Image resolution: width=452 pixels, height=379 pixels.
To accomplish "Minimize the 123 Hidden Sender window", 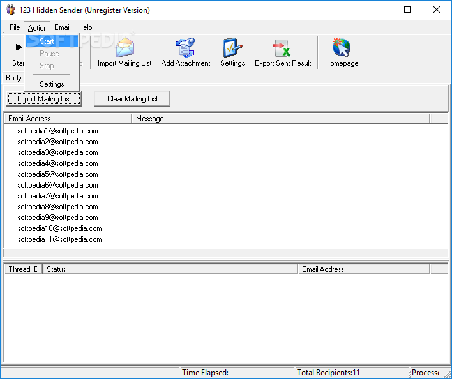I will pyautogui.click(x=379, y=10).
